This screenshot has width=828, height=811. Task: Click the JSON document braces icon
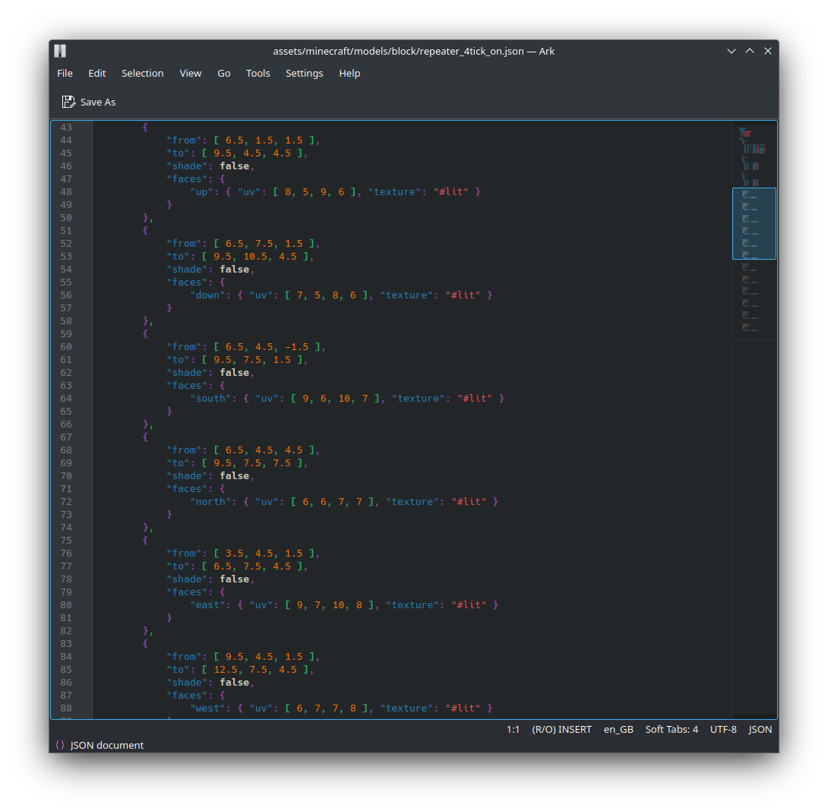pos(60,745)
